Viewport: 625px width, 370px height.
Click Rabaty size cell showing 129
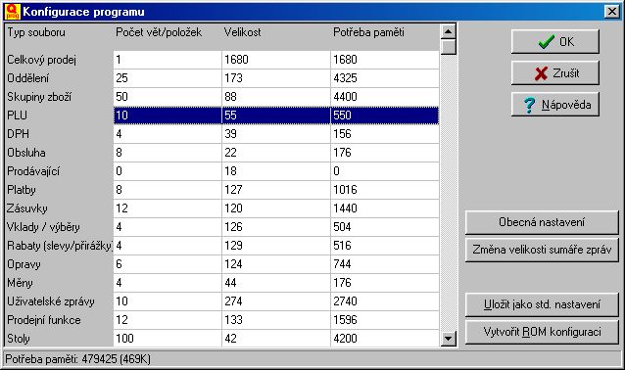pyautogui.click(x=276, y=246)
